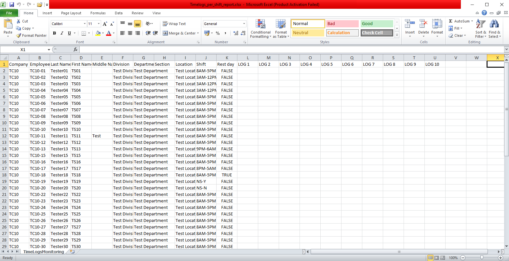This screenshot has width=509, height=261.
Task: Apply Comma Style number format
Action: (x=225, y=33)
